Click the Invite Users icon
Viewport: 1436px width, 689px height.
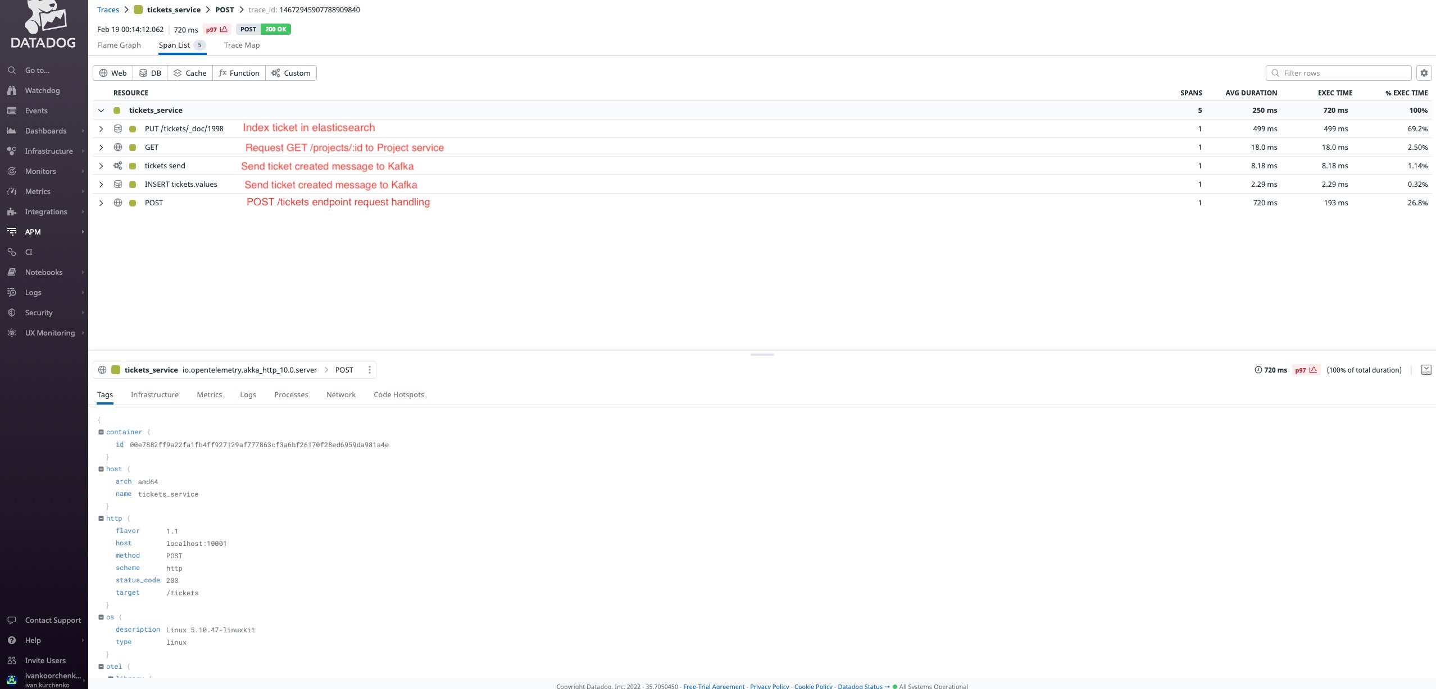click(x=12, y=660)
